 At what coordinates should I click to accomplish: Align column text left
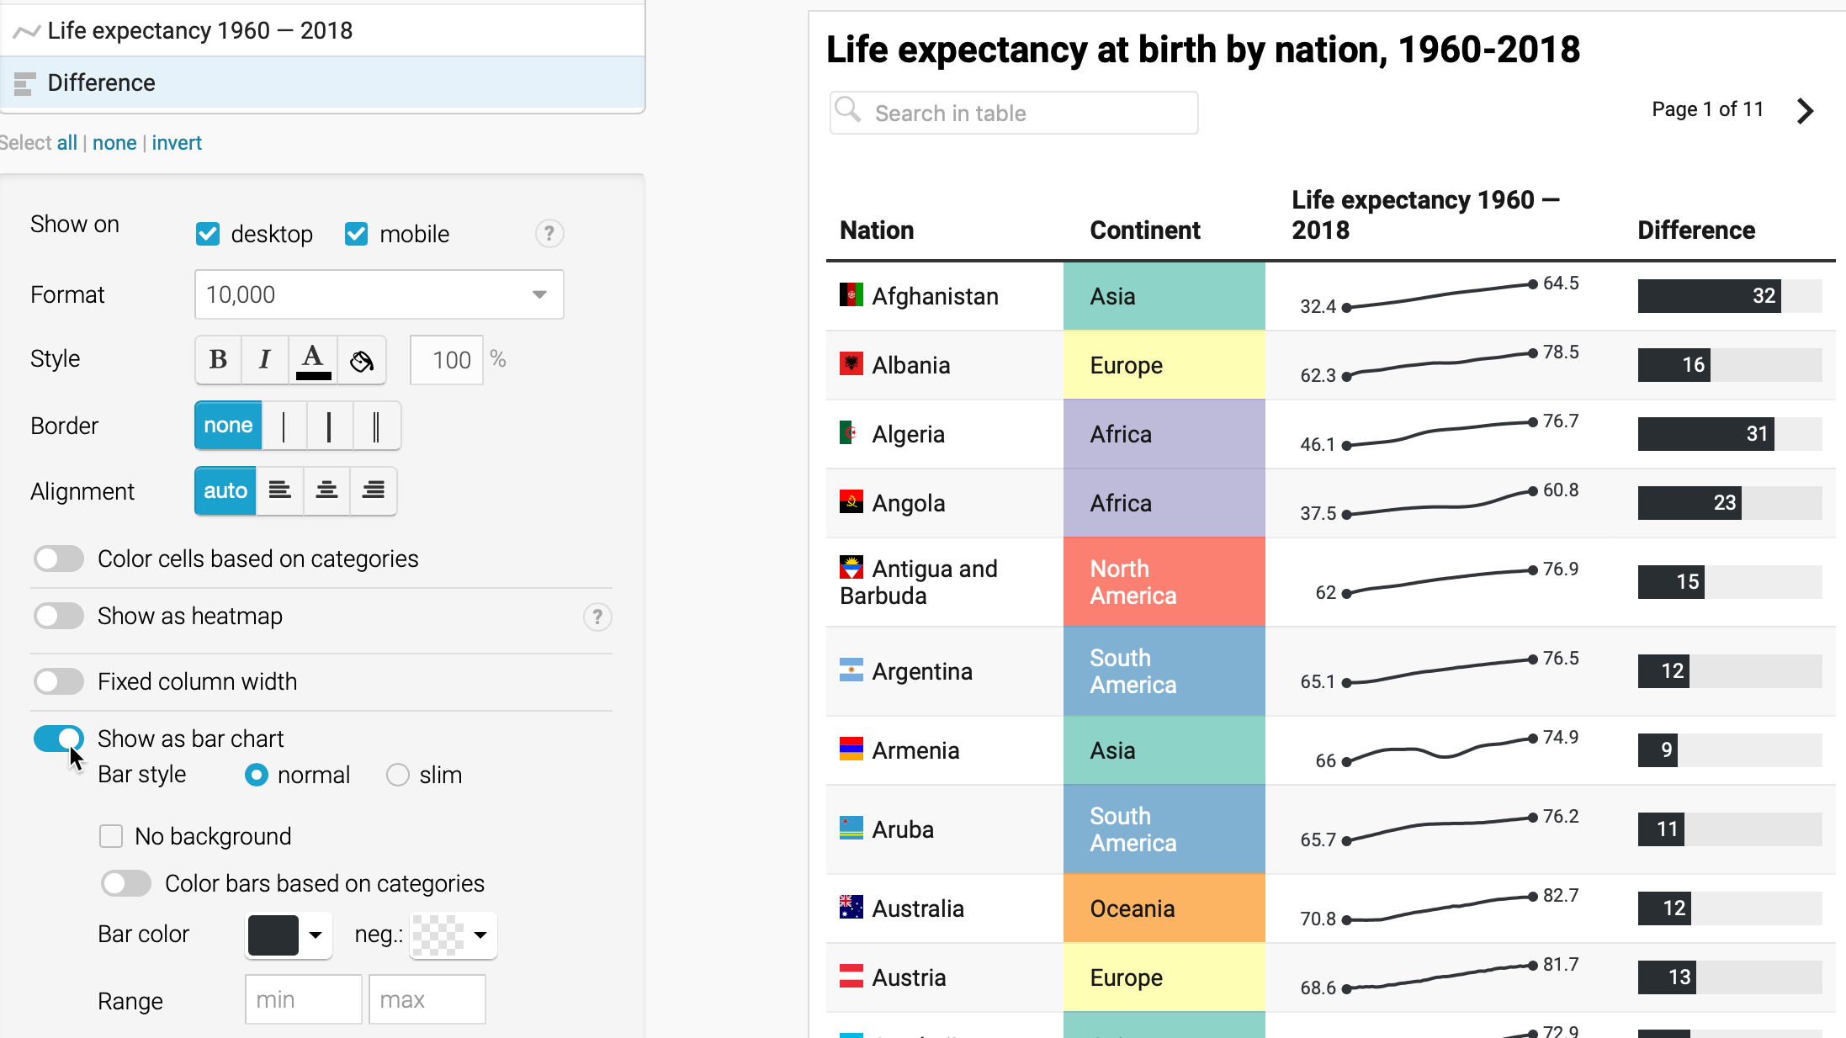click(279, 490)
